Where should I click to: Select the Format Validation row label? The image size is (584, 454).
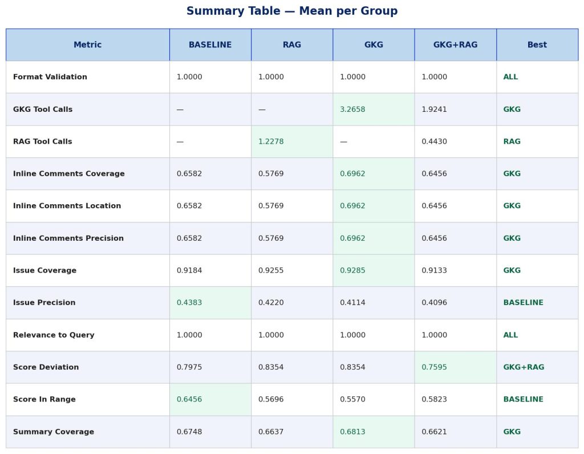[50, 77]
